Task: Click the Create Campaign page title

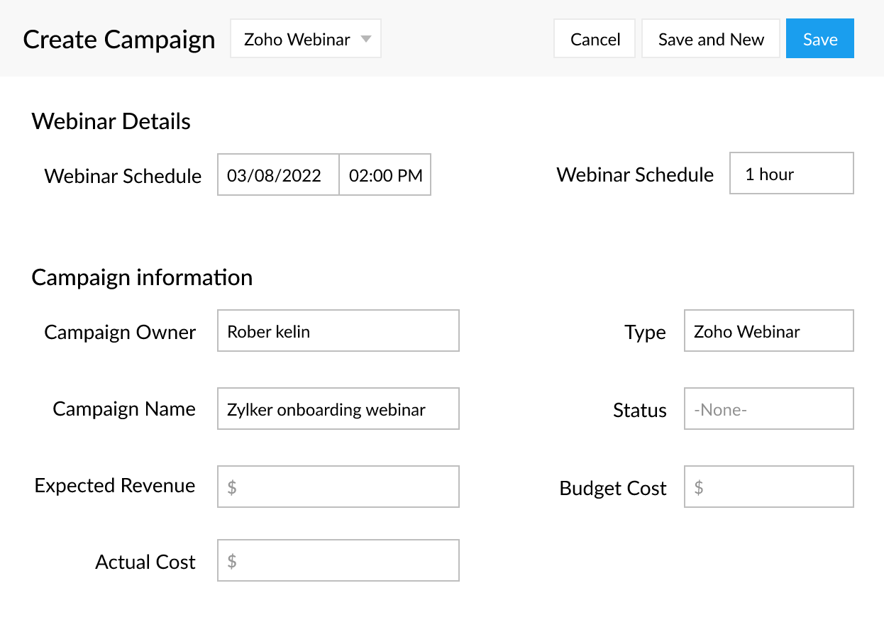Action: [119, 39]
